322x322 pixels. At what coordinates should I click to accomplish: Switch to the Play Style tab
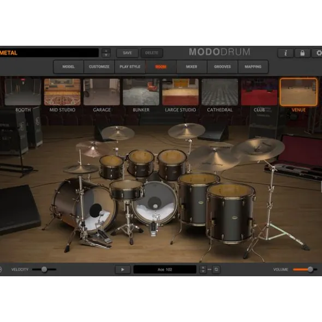[x=130, y=66]
